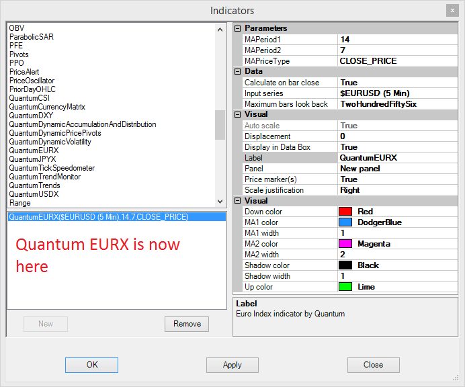Collapse the Parameters section

click(x=238, y=28)
